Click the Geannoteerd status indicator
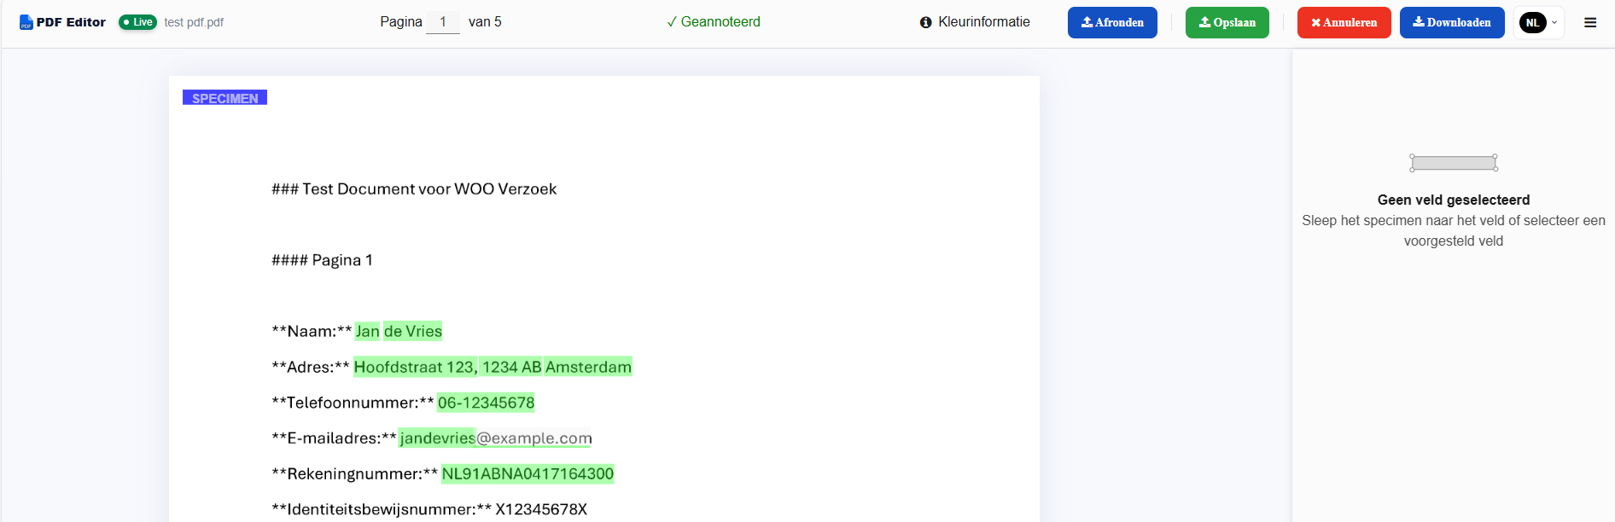Viewport: 1615px width, 522px height. click(713, 22)
